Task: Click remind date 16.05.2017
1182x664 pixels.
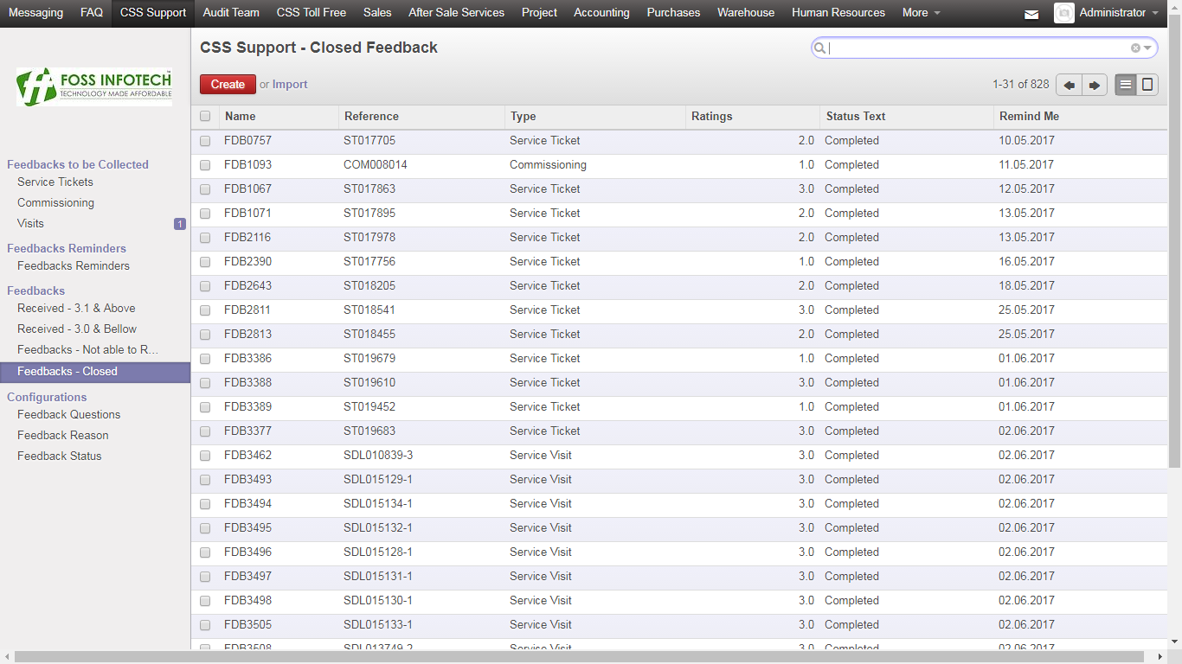Action: click(1026, 262)
